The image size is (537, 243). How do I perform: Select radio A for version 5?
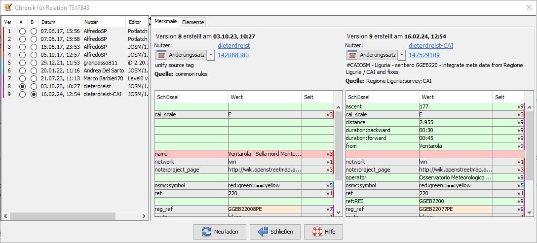tap(22, 63)
